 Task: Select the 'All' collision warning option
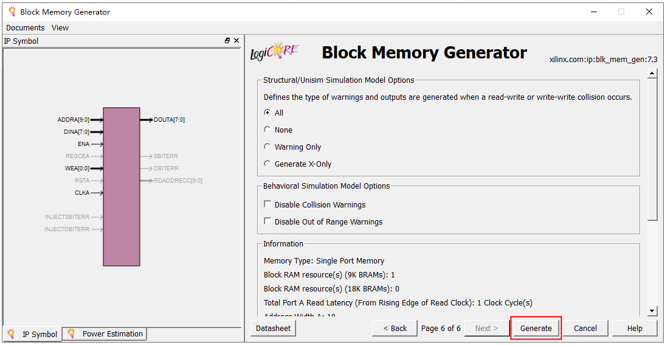pos(267,113)
